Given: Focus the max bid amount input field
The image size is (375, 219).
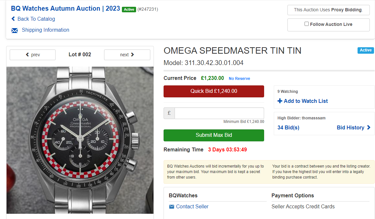Looking at the screenshot, I should (219, 113).
